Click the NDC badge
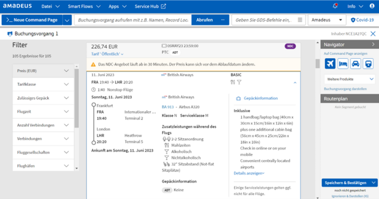 click(290, 46)
